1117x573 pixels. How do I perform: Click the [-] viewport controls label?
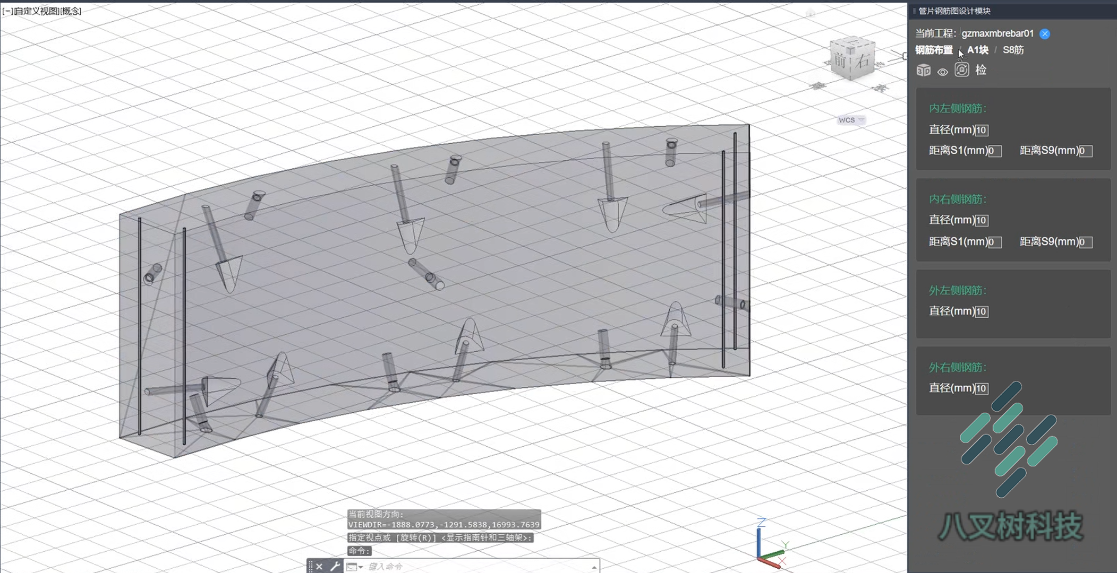point(7,11)
